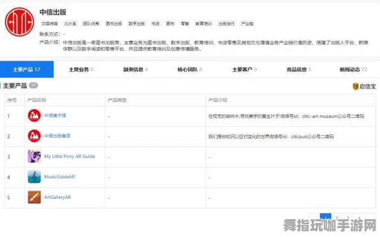Click the section count badge 17
Viewport: 380px width, 237px height.
click(33, 85)
